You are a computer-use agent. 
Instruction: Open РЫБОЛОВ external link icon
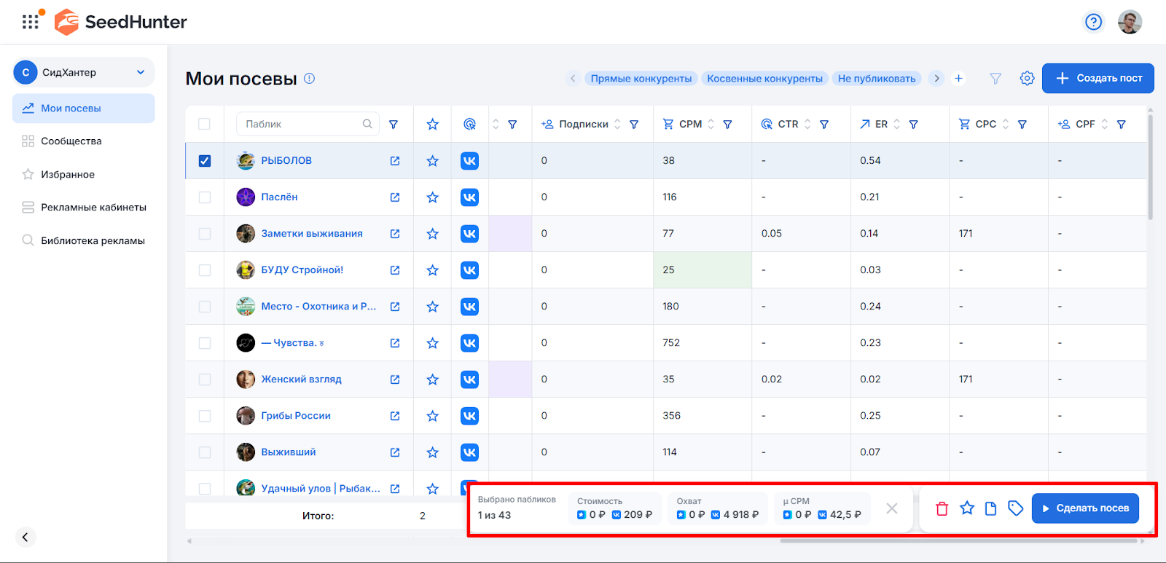pyautogui.click(x=395, y=161)
